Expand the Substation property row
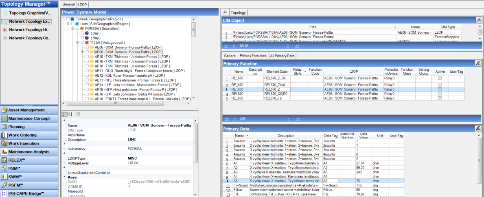This screenshot has width=484, height=197. [64, 149]
